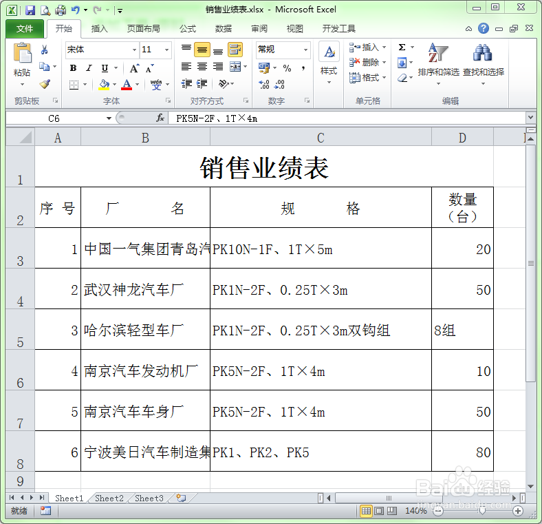Click the Decrease Indent icon
Image resolution: width=542 pixels, height=524 pixels.
[186, 84]
